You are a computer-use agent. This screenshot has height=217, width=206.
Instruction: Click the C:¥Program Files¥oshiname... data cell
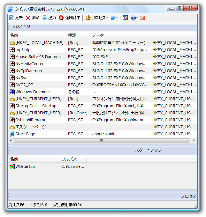coord(120,120)
